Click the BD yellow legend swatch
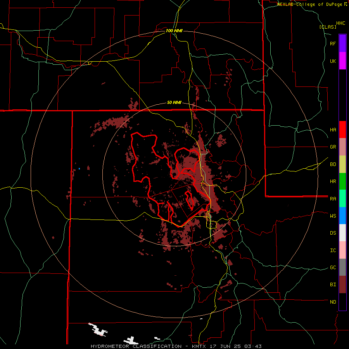The image size is (349, 349). click(342, 164)
